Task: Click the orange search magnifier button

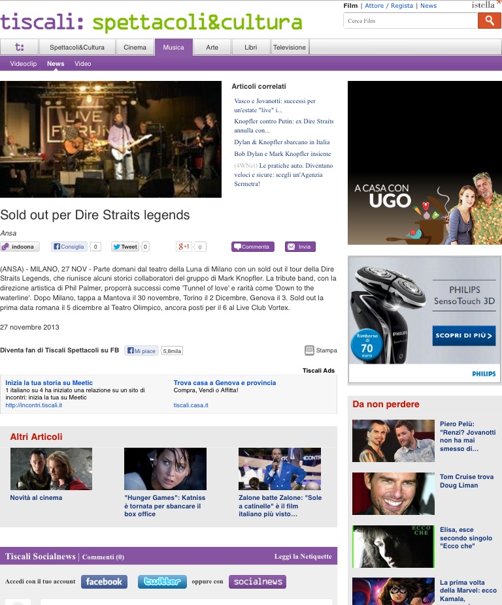Action: pos(489,20)
